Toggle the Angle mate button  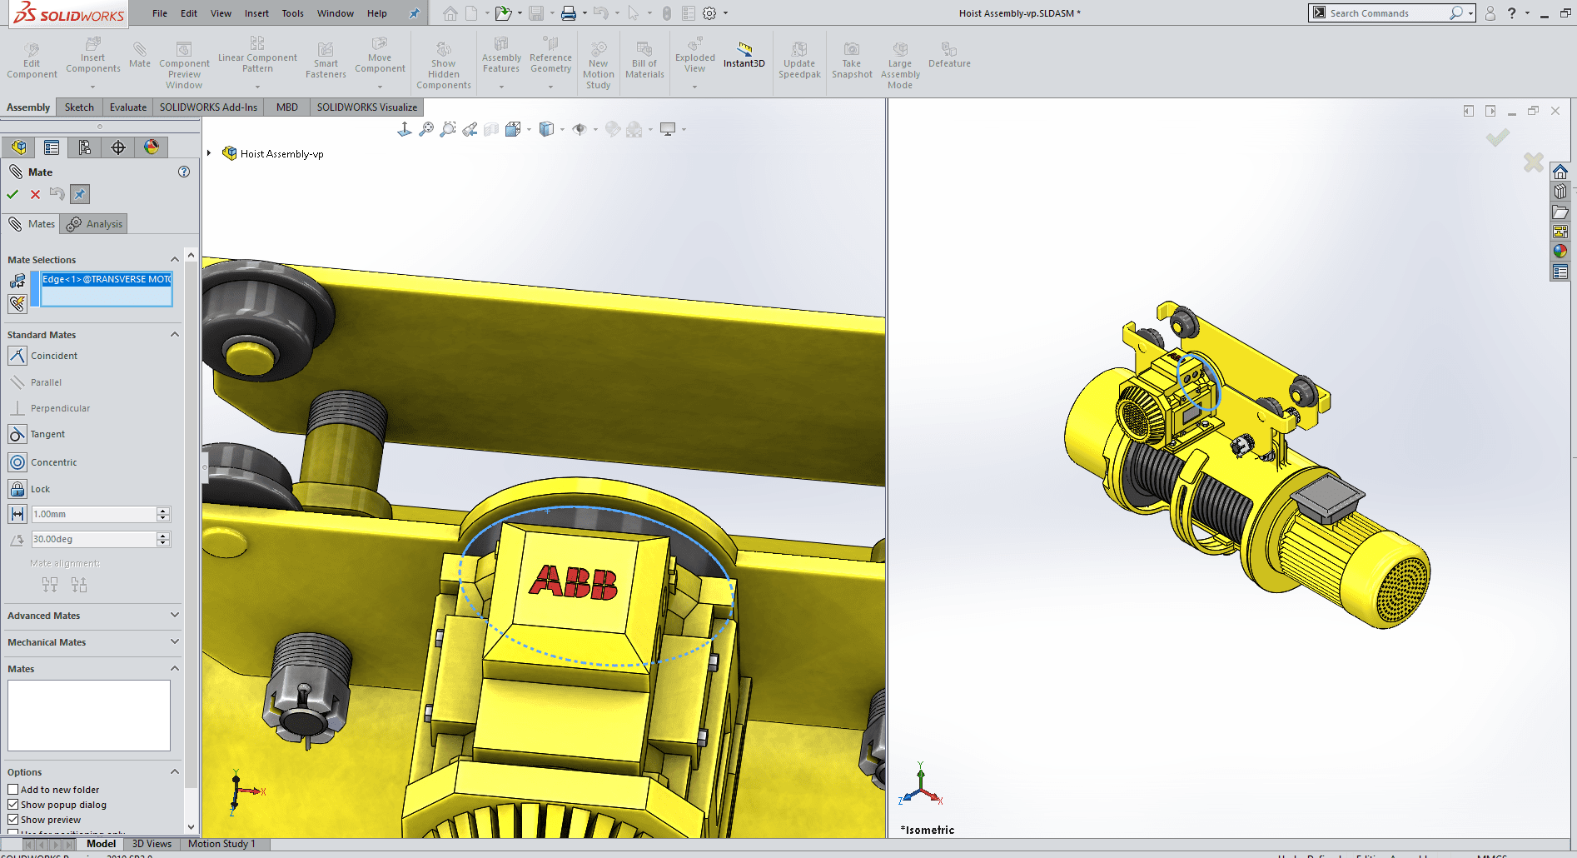[17, 540]
